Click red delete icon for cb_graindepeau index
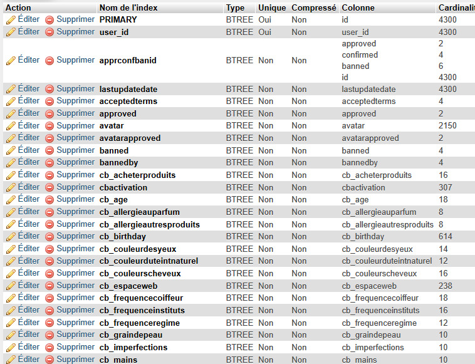475x364 pixels. point(50,335)
